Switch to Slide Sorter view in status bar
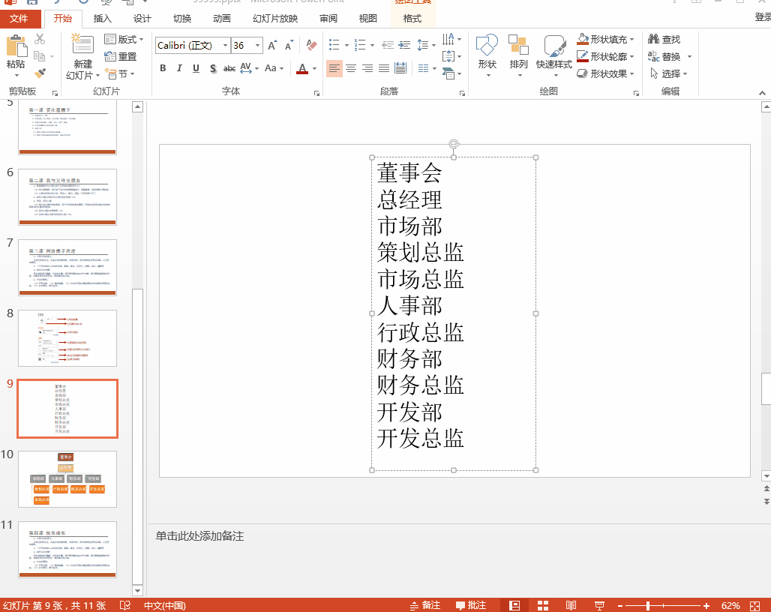771x612 pixels. (542, 605)
